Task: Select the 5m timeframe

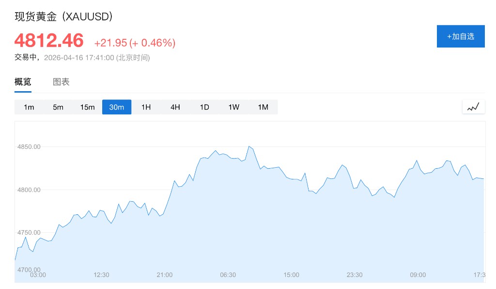Action: [58, 107]
